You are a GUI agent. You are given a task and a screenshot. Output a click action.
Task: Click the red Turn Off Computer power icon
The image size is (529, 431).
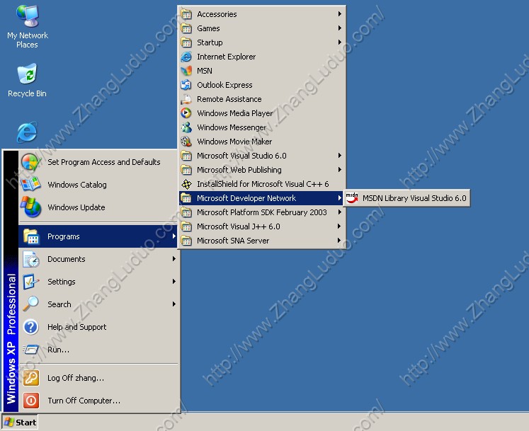(x=31, y=401)
